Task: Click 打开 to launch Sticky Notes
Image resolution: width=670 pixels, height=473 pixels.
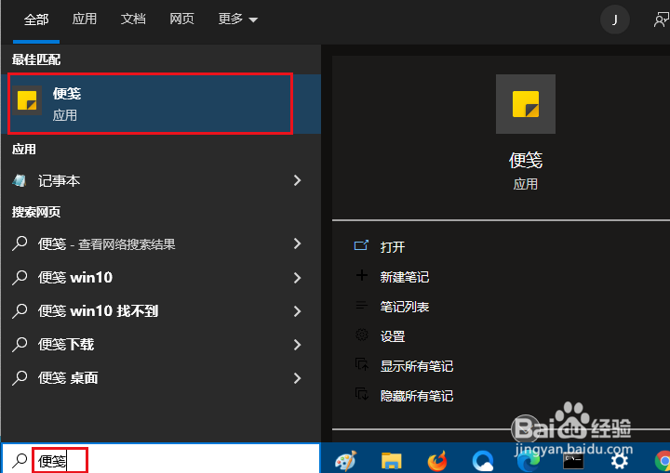Action: click(393, 247)
